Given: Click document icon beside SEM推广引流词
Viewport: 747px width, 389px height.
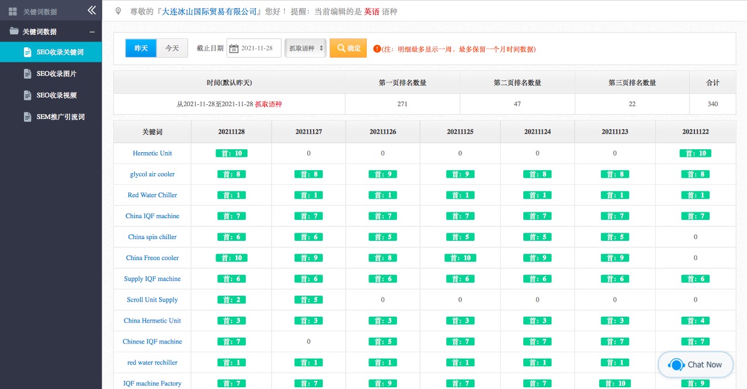Looking at the screenshot, I should (27, 117).
